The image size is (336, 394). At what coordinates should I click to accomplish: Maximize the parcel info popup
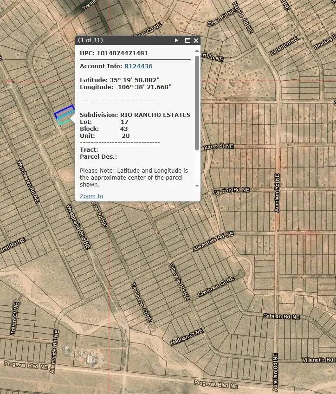(x=187, y=40)
